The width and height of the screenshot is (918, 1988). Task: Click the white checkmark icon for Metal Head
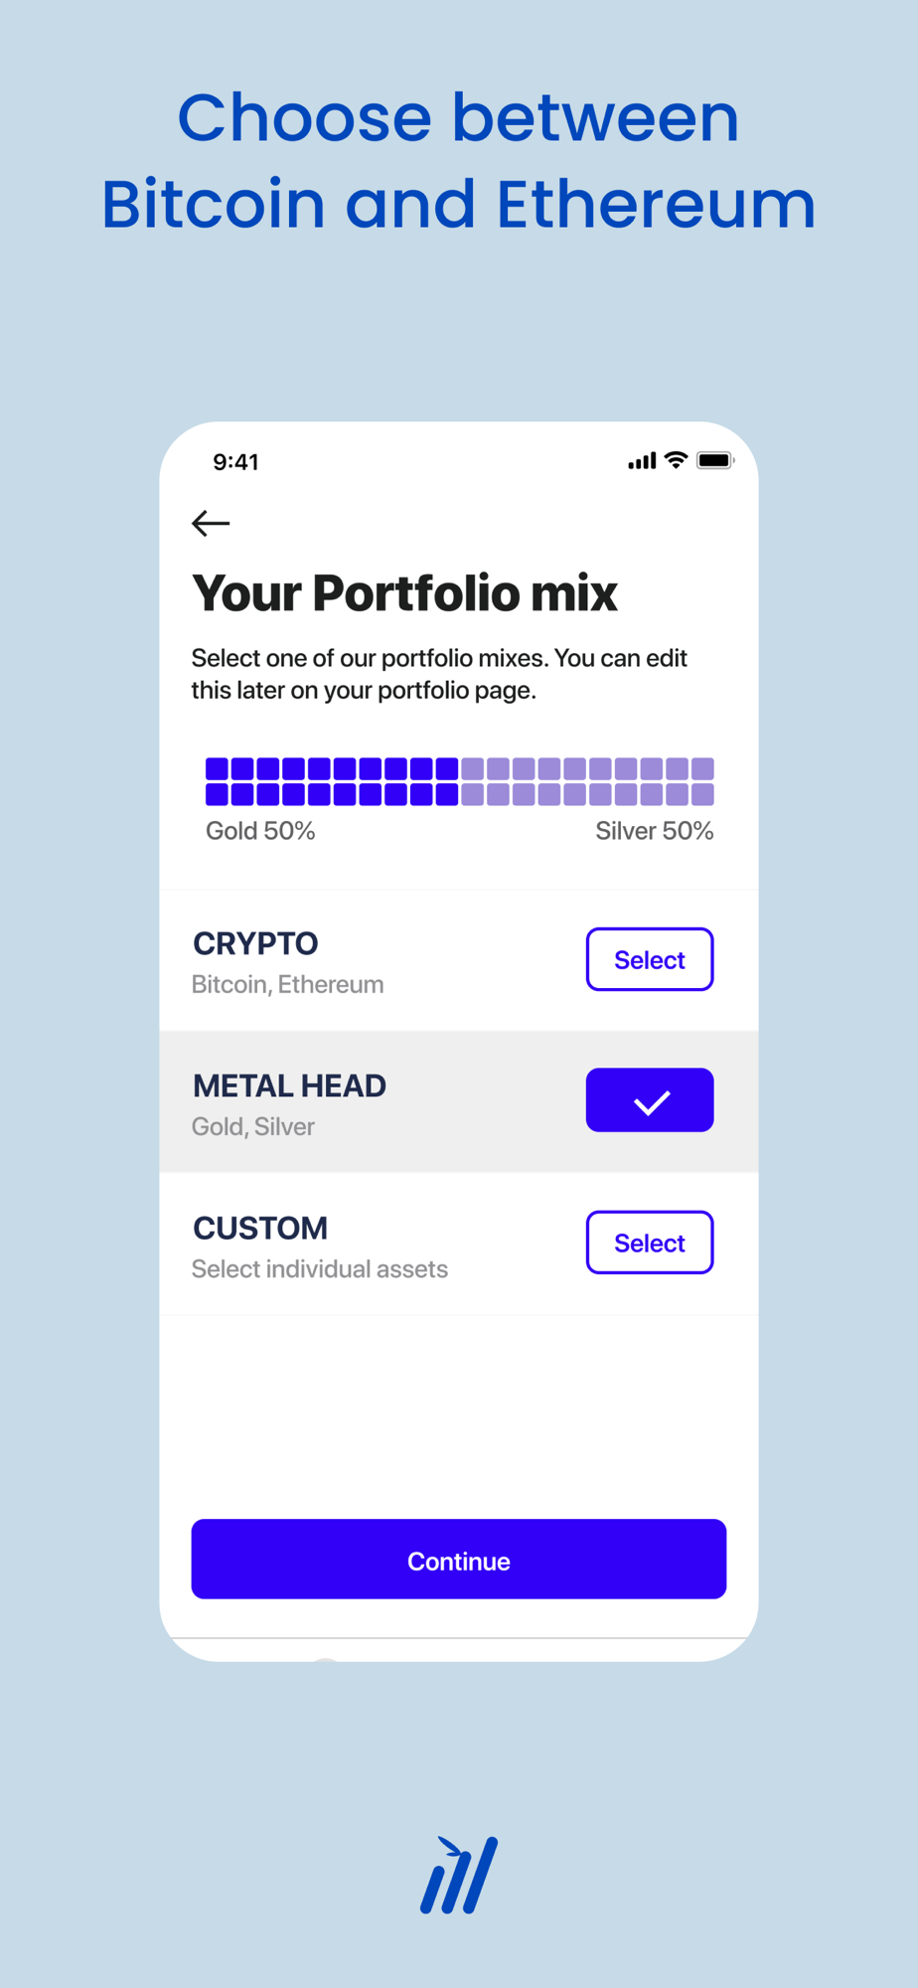[651, 1101]
